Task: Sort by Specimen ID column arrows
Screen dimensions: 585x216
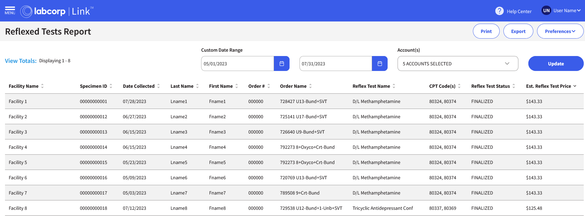Action: (111, 86)
